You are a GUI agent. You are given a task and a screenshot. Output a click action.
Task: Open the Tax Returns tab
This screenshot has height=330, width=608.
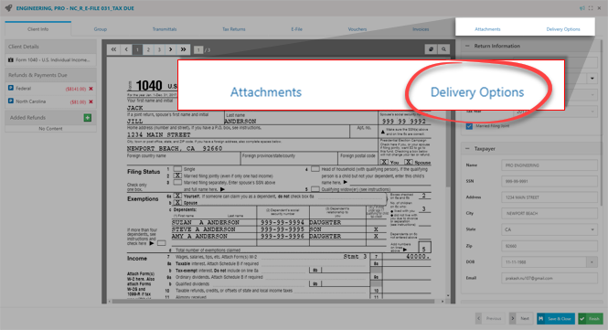[234, 29]
